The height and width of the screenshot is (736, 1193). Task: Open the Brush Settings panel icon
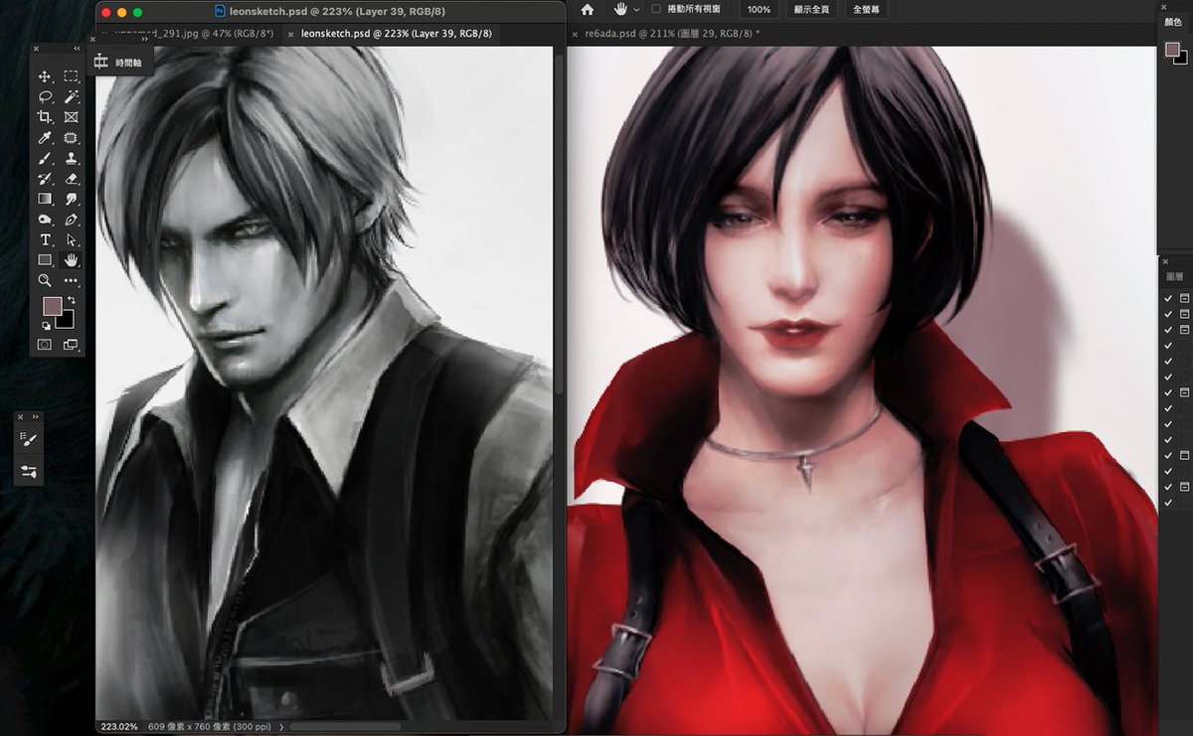(29, 471)
